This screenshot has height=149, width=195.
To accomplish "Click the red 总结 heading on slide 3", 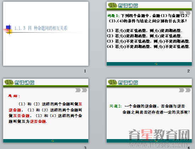I will pyautogui.click(x=14, y=96).
